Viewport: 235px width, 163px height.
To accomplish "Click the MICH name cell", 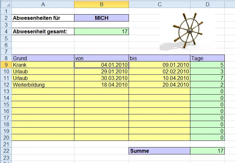I will pos(101,18).
